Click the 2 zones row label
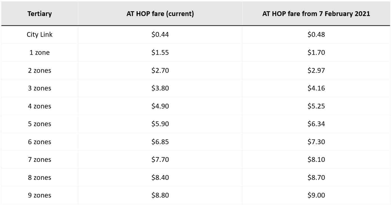This screenshot has height=206, width=392. pyautogui.click(x=40, y=70)
